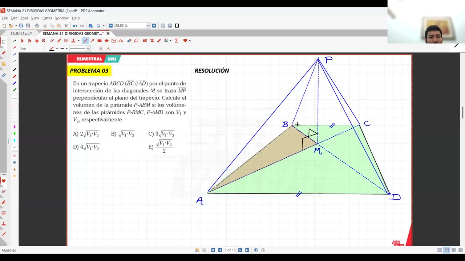Select the Zoom magnifier tool
This screenshot has height=261, width=465.
pyautogui.click(x=44, y=41)
